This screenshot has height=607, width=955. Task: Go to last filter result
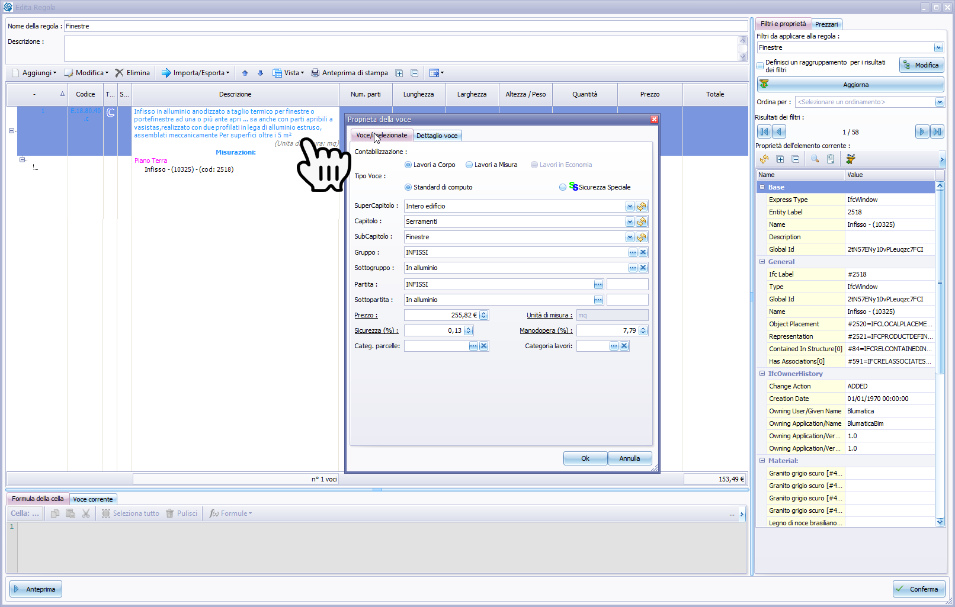(x=937, y=131)
